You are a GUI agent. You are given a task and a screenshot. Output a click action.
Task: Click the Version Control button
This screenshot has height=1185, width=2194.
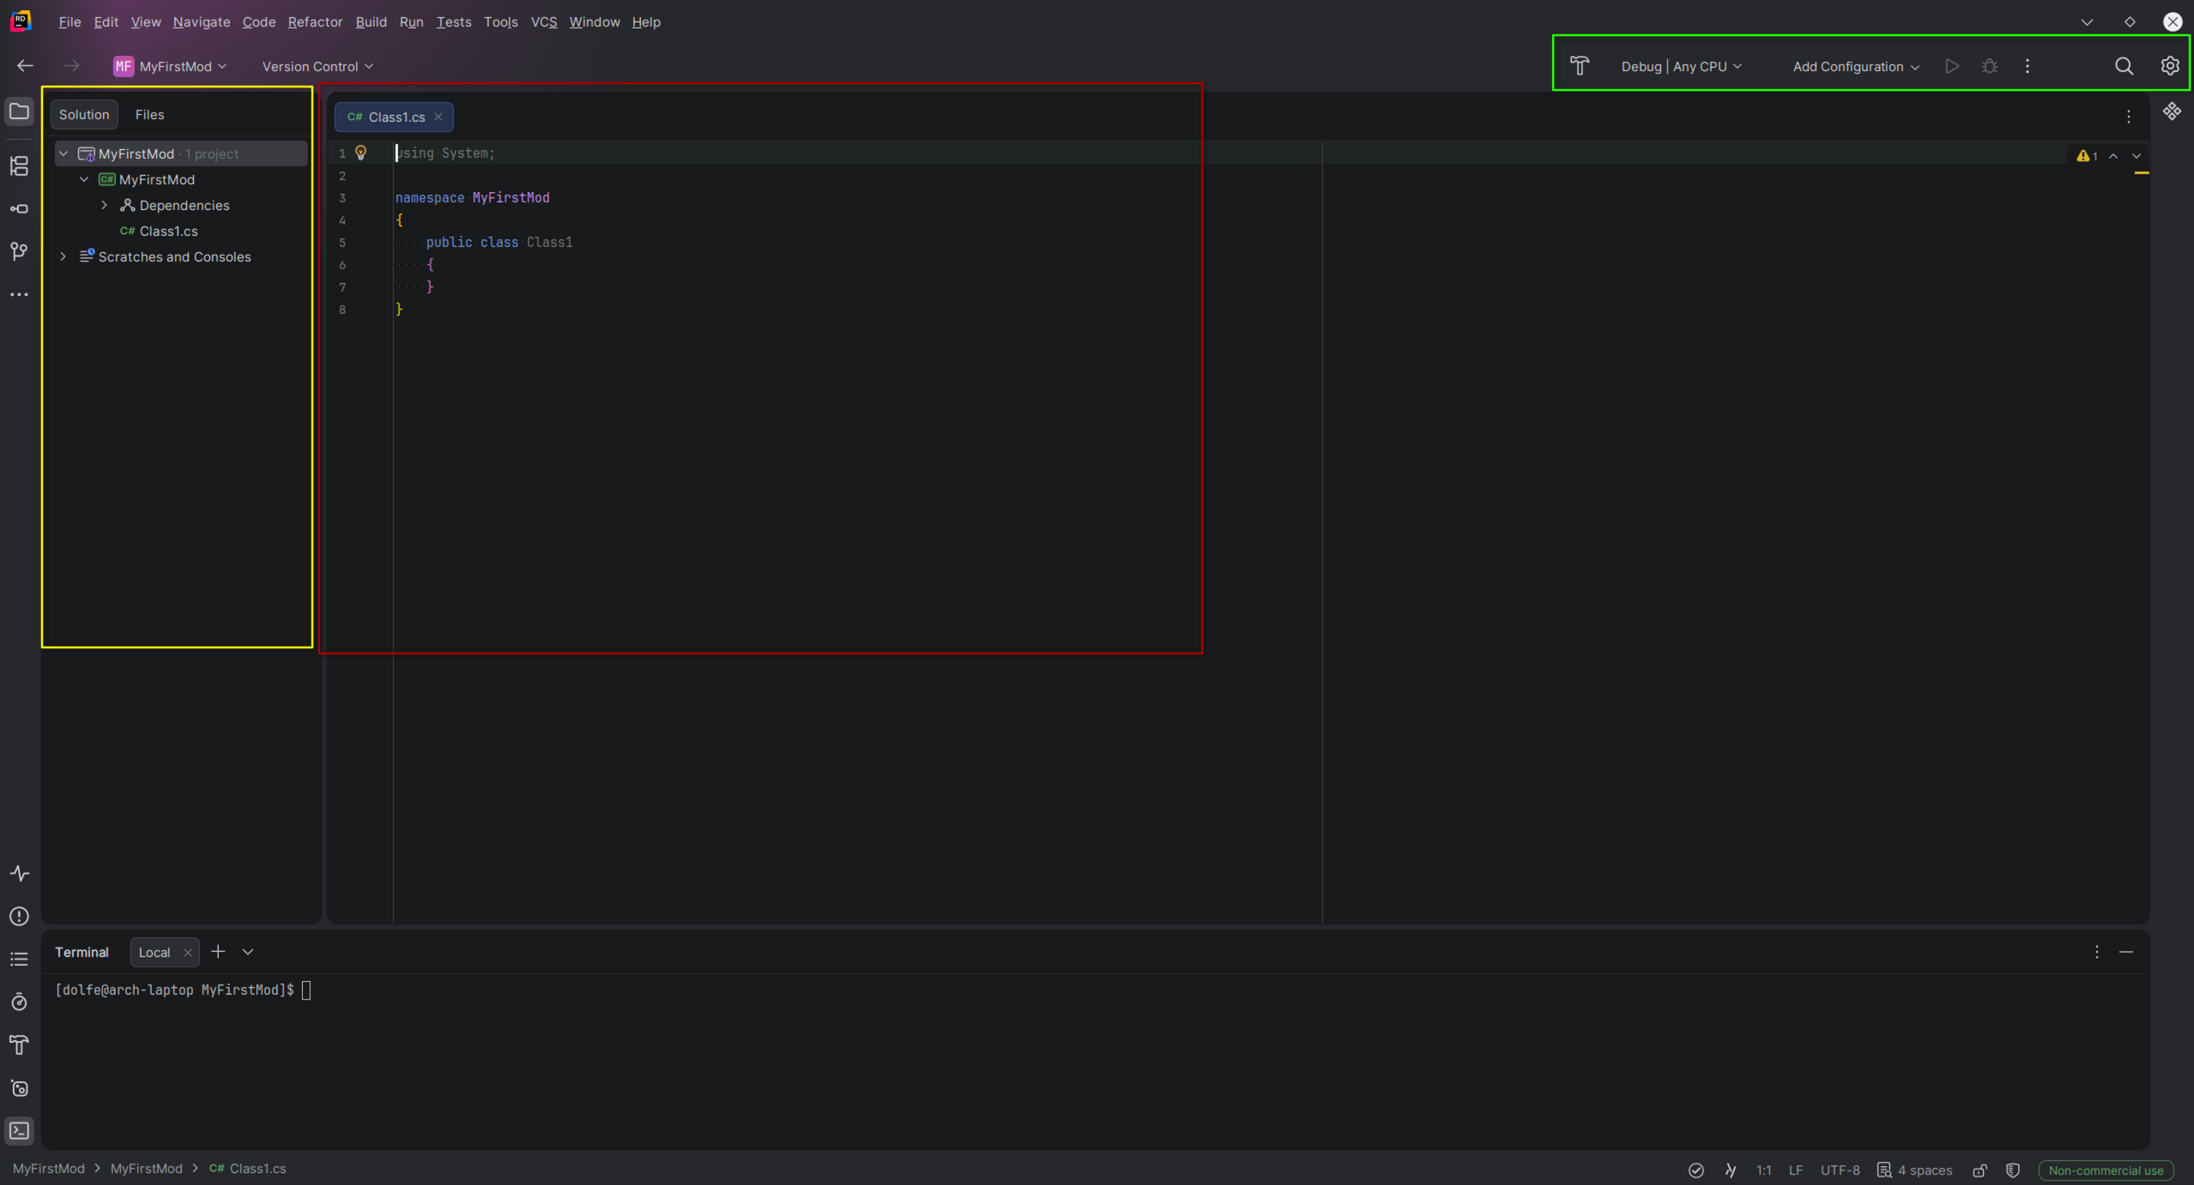click(317, 66)
